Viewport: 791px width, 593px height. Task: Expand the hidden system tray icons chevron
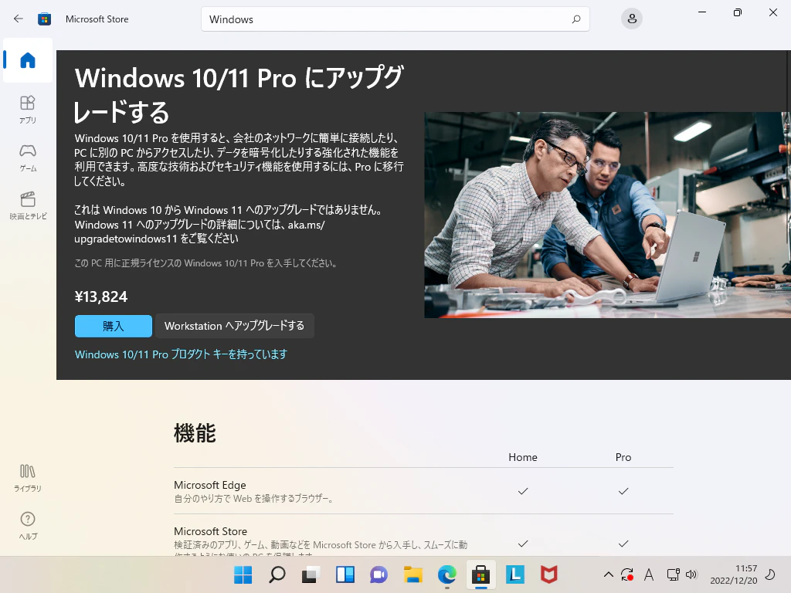coord(609,574)
